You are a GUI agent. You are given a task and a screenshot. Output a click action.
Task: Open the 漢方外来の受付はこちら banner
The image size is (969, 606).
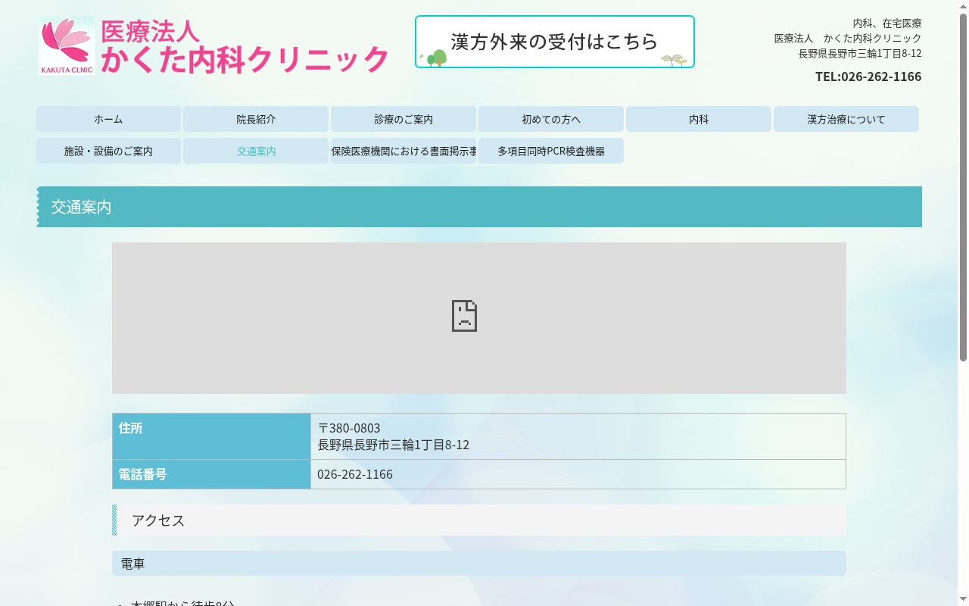[x=555, y=42]
